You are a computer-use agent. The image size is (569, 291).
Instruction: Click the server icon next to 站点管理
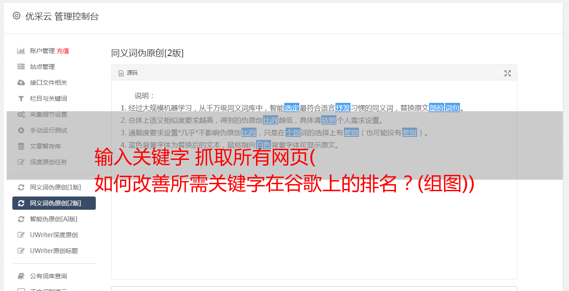coord(21,67)
